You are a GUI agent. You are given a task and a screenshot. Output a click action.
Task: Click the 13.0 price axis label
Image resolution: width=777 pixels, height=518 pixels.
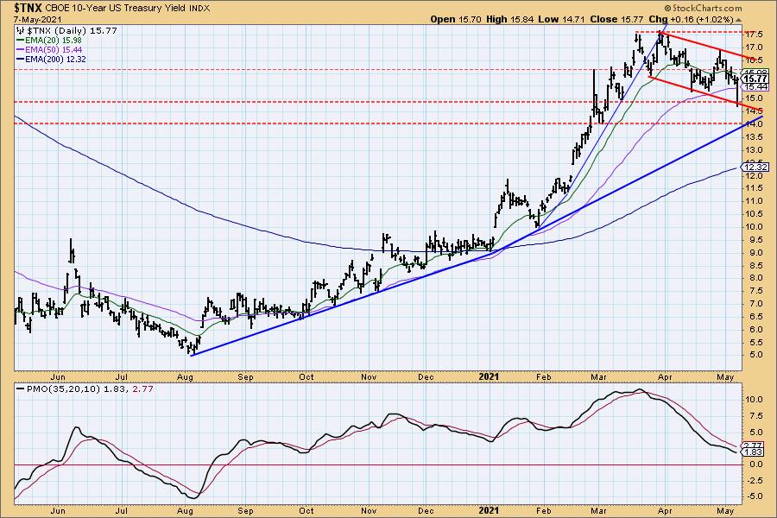pos(754,150)
